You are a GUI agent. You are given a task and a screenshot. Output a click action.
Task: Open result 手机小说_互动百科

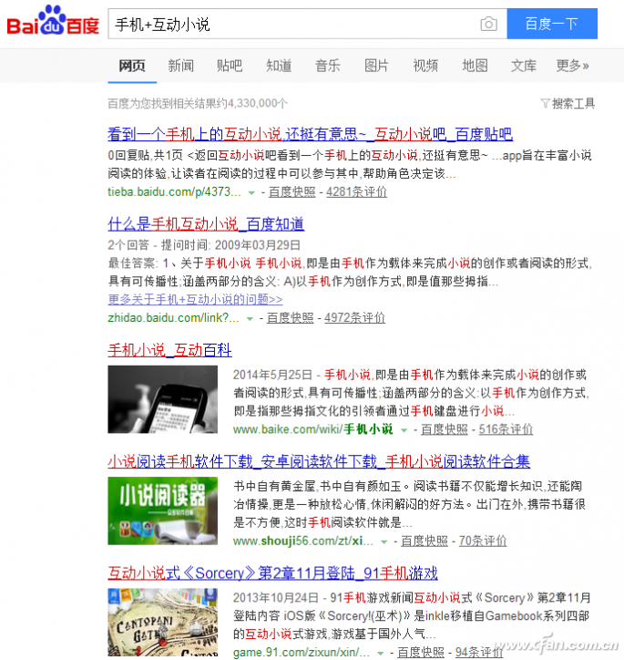(169, 350)
